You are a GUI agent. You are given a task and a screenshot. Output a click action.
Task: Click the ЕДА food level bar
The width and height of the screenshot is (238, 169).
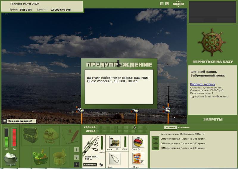[6, 138]
